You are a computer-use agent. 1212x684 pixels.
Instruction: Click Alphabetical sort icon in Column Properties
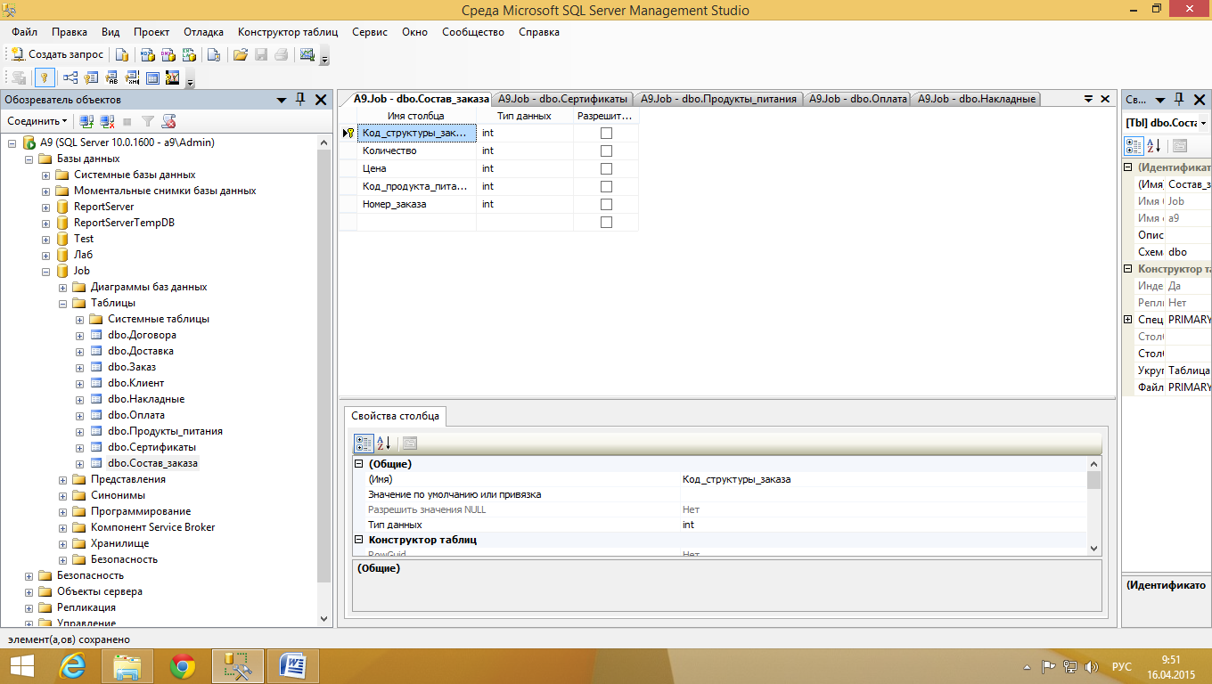point(383,443)
